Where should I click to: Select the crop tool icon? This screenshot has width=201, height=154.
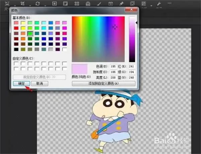click(x=22, y=4)
